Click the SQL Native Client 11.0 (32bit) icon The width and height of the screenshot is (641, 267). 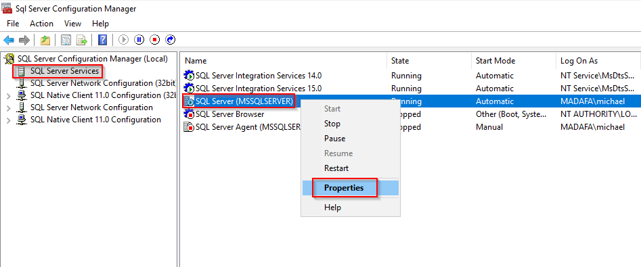tap(22, 95)
